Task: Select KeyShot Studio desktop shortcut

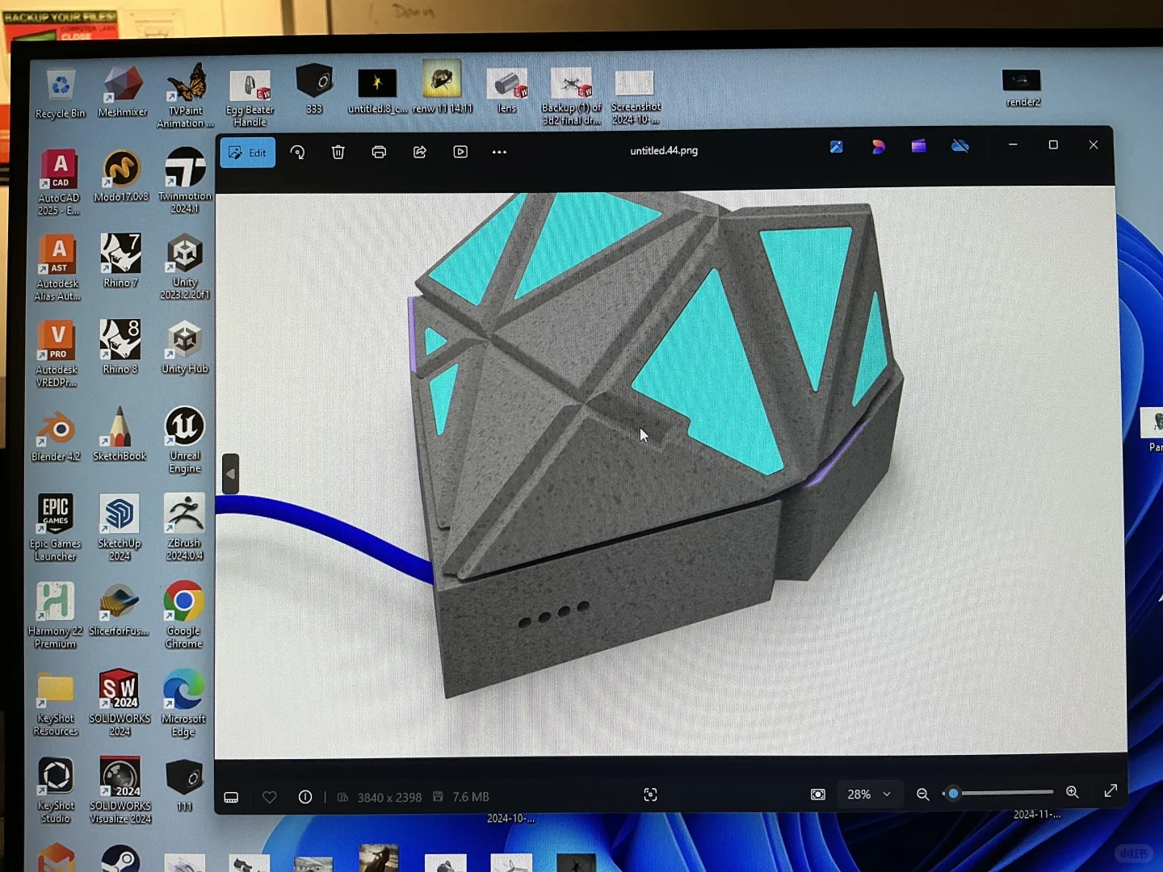Action: pos(56,791)
